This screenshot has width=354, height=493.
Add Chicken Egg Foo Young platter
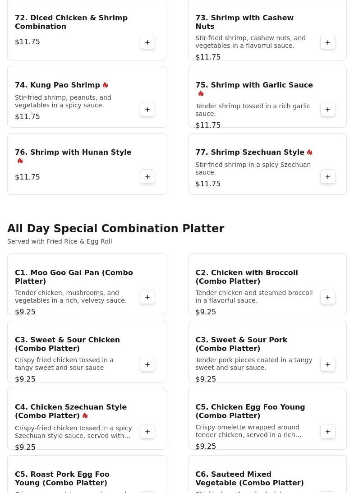click(328, 432)
